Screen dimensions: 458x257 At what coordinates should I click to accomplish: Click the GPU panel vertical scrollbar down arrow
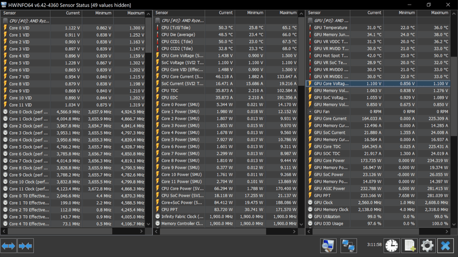[454, 224]
